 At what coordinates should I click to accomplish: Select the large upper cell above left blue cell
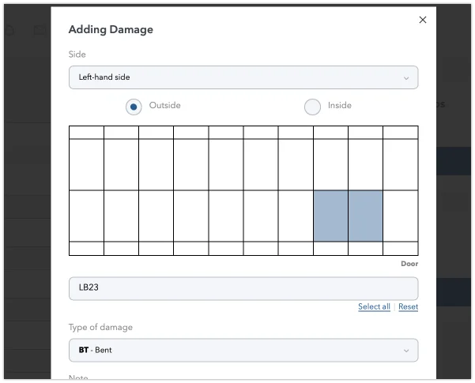(x=330, y=164)
